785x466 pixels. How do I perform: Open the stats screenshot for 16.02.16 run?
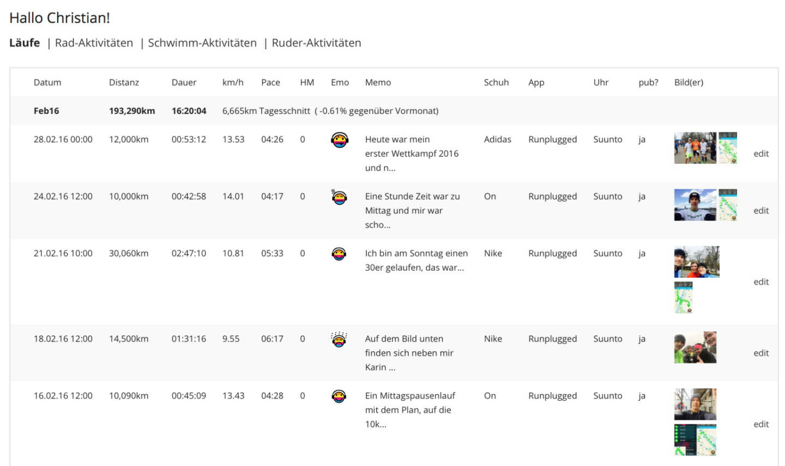point(695,440)
